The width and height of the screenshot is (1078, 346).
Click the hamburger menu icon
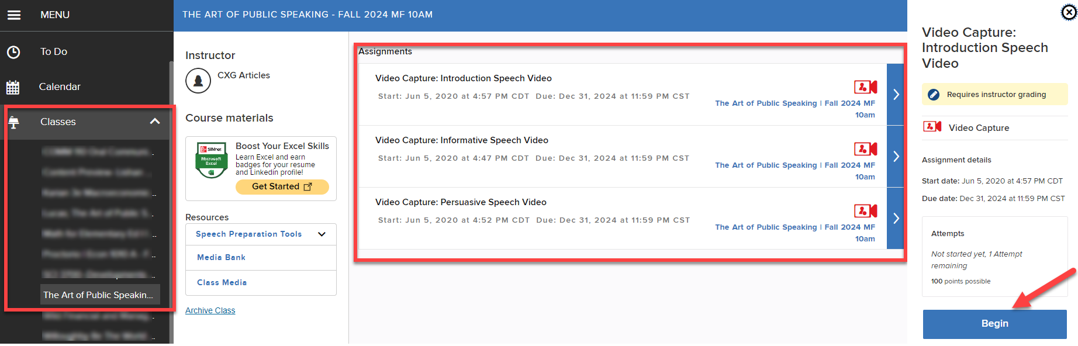pyautogui.click(x=14, y=15)
